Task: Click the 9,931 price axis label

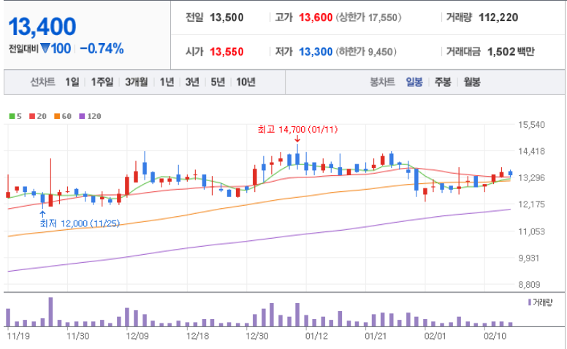Action: 529,258
